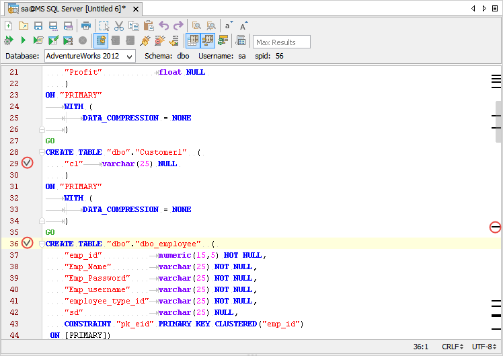Change the UTF-8 encoding selector

pyautogui.click(x=484, y=347)
